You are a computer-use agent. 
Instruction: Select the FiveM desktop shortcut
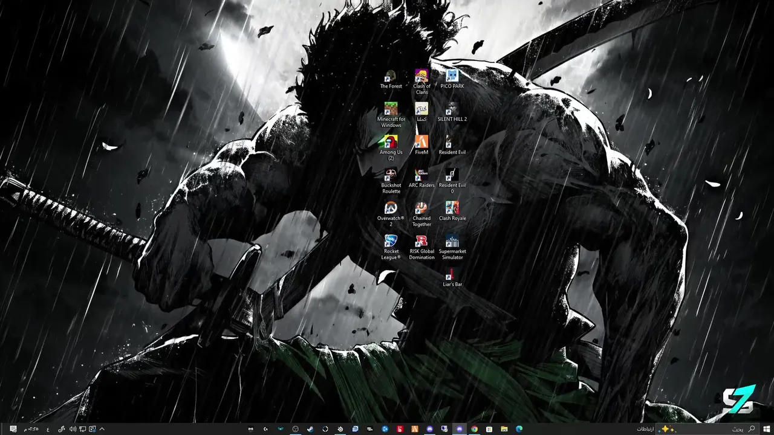(421, 146)
